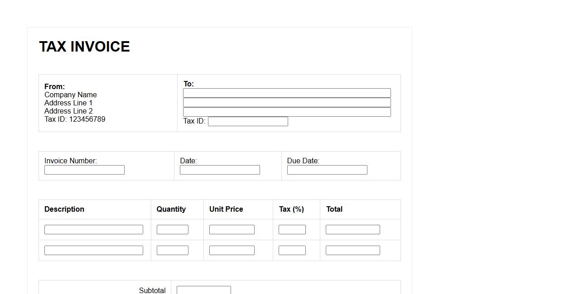Select the third recipient address line field

click(x=287, y=112)
